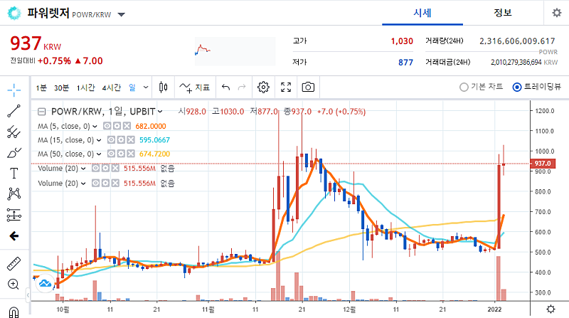Open the POWR/KRW market selector dropdown
Screen dimensions: 569x318
coord(122,14)
